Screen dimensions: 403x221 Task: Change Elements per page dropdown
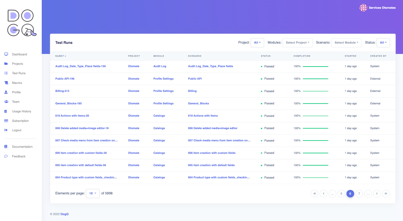point(93,194)
